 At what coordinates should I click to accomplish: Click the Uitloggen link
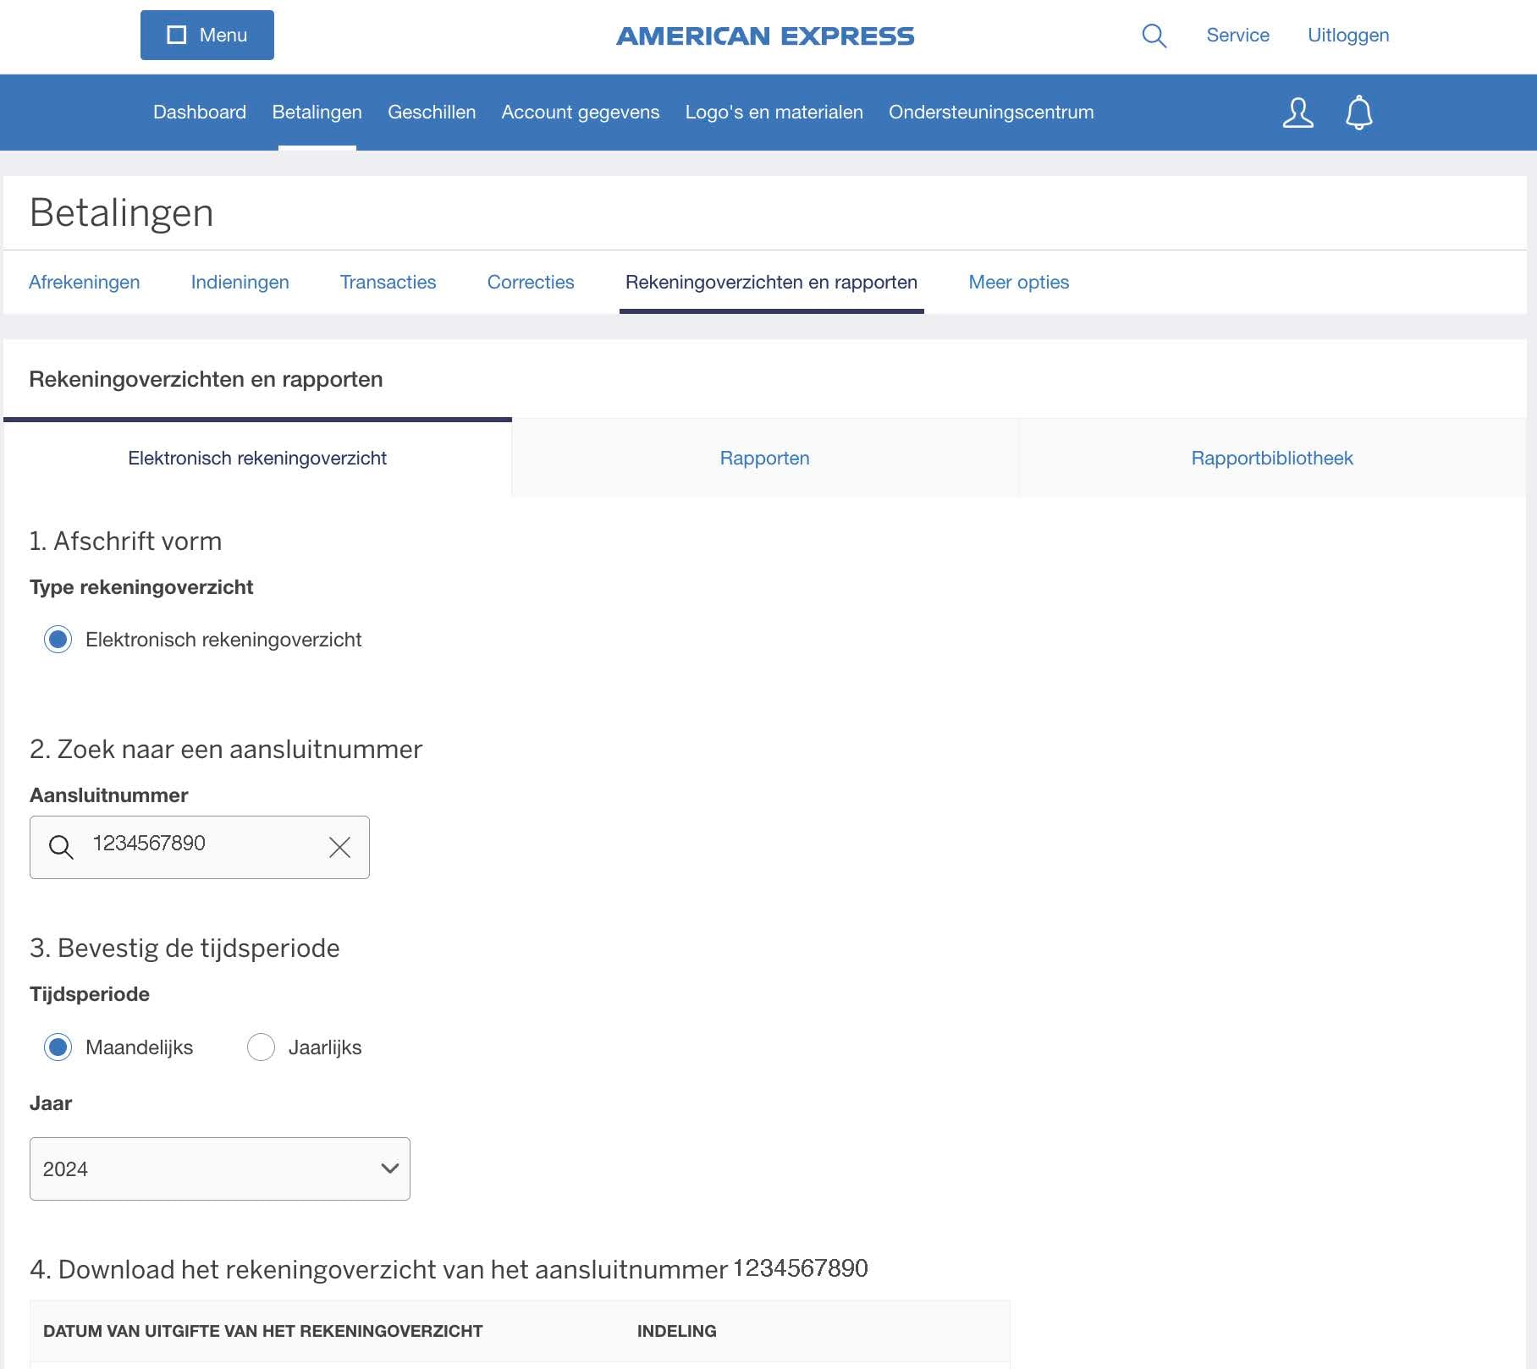pyautogui.click(x=1347, y=36)
